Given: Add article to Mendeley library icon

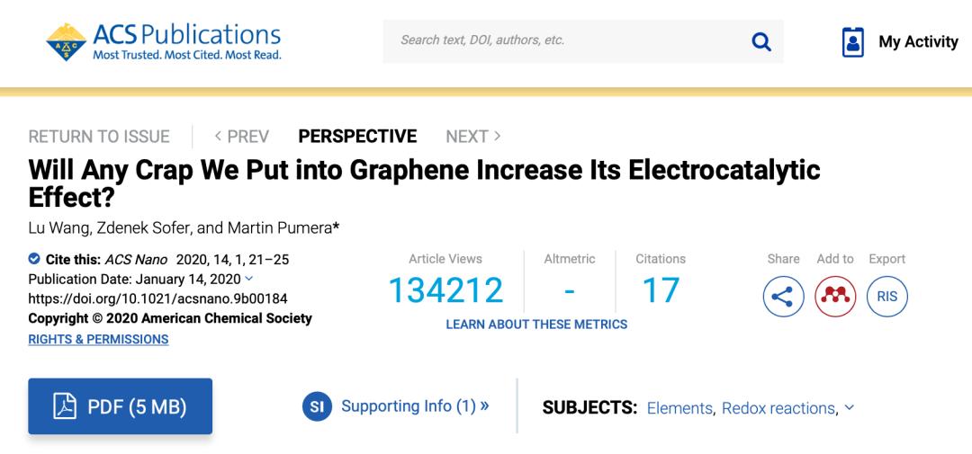Looking at the screenshot, I should point(835,297).
